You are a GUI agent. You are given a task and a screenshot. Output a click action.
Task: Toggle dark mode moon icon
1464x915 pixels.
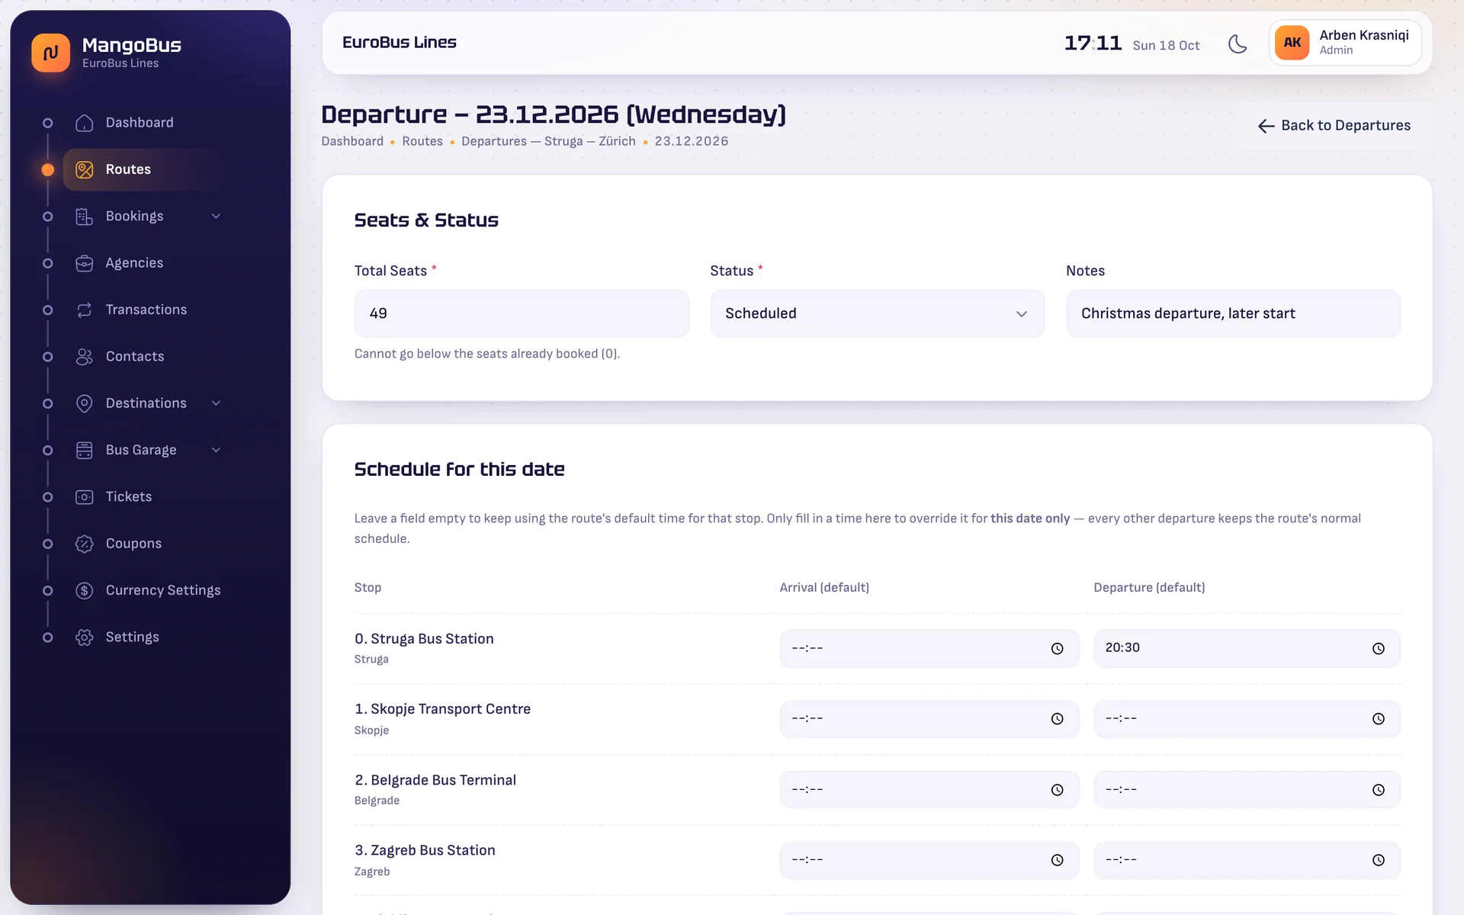pos(1238,44)
